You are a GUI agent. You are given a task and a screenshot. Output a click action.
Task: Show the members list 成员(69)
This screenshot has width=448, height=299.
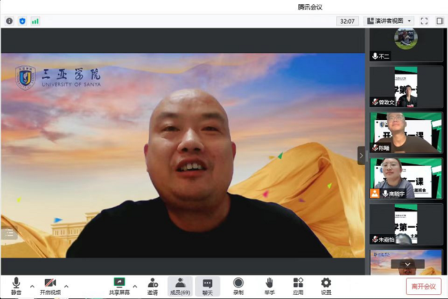(x=180, y=286)
